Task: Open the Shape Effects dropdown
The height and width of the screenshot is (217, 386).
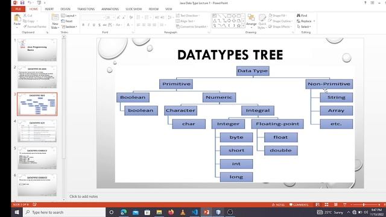Action: click(x=280, y=27)
